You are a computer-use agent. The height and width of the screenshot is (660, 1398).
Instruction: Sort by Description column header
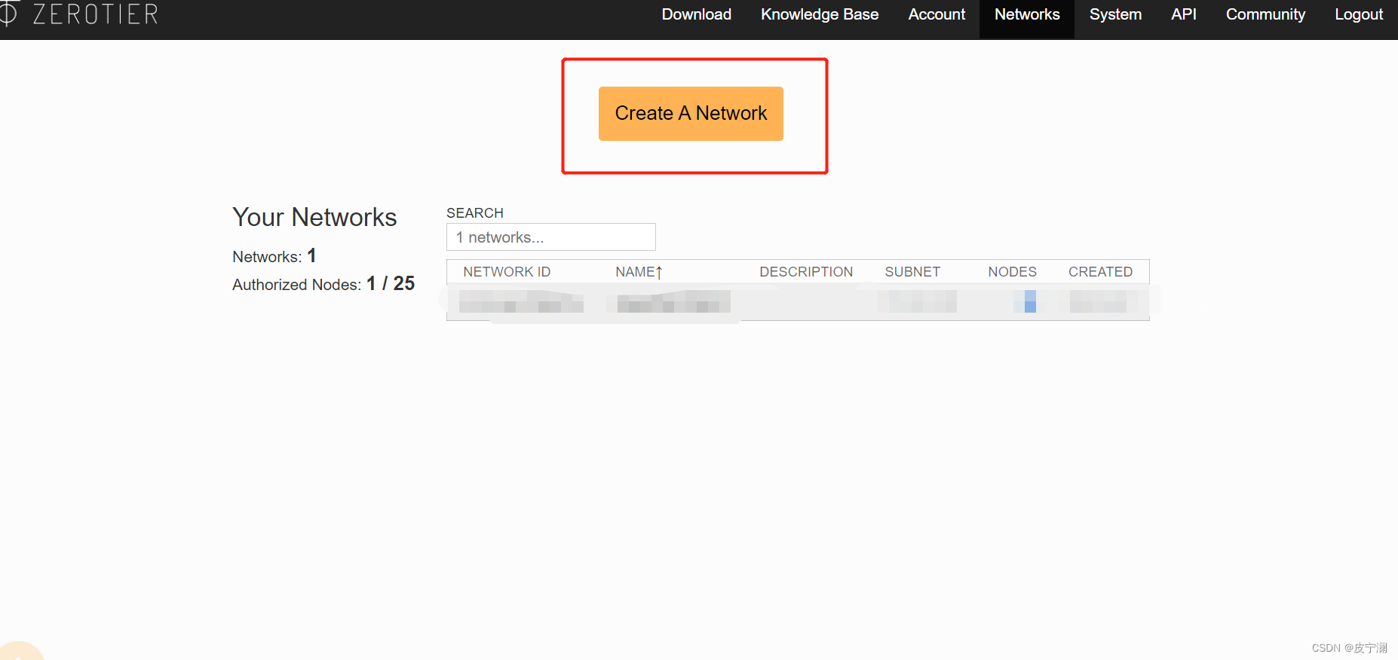(x=806, y=272)
